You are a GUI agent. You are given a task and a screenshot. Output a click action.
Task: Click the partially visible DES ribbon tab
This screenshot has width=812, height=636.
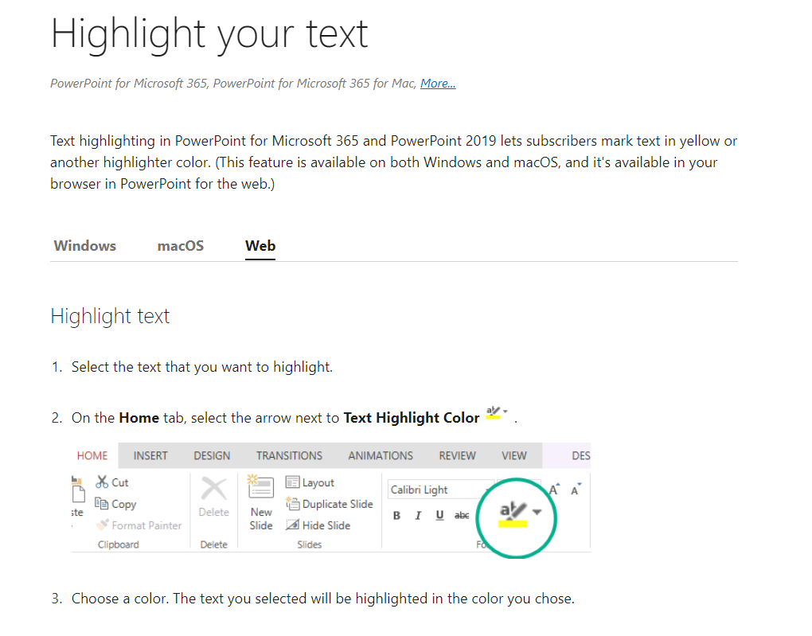(x=580, y=456)
